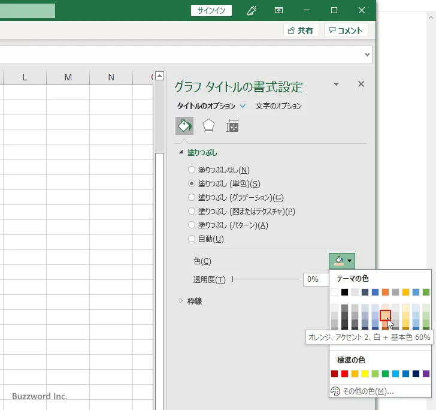
Task: Pick the purple standard color
Action: [x=426, y=373]
